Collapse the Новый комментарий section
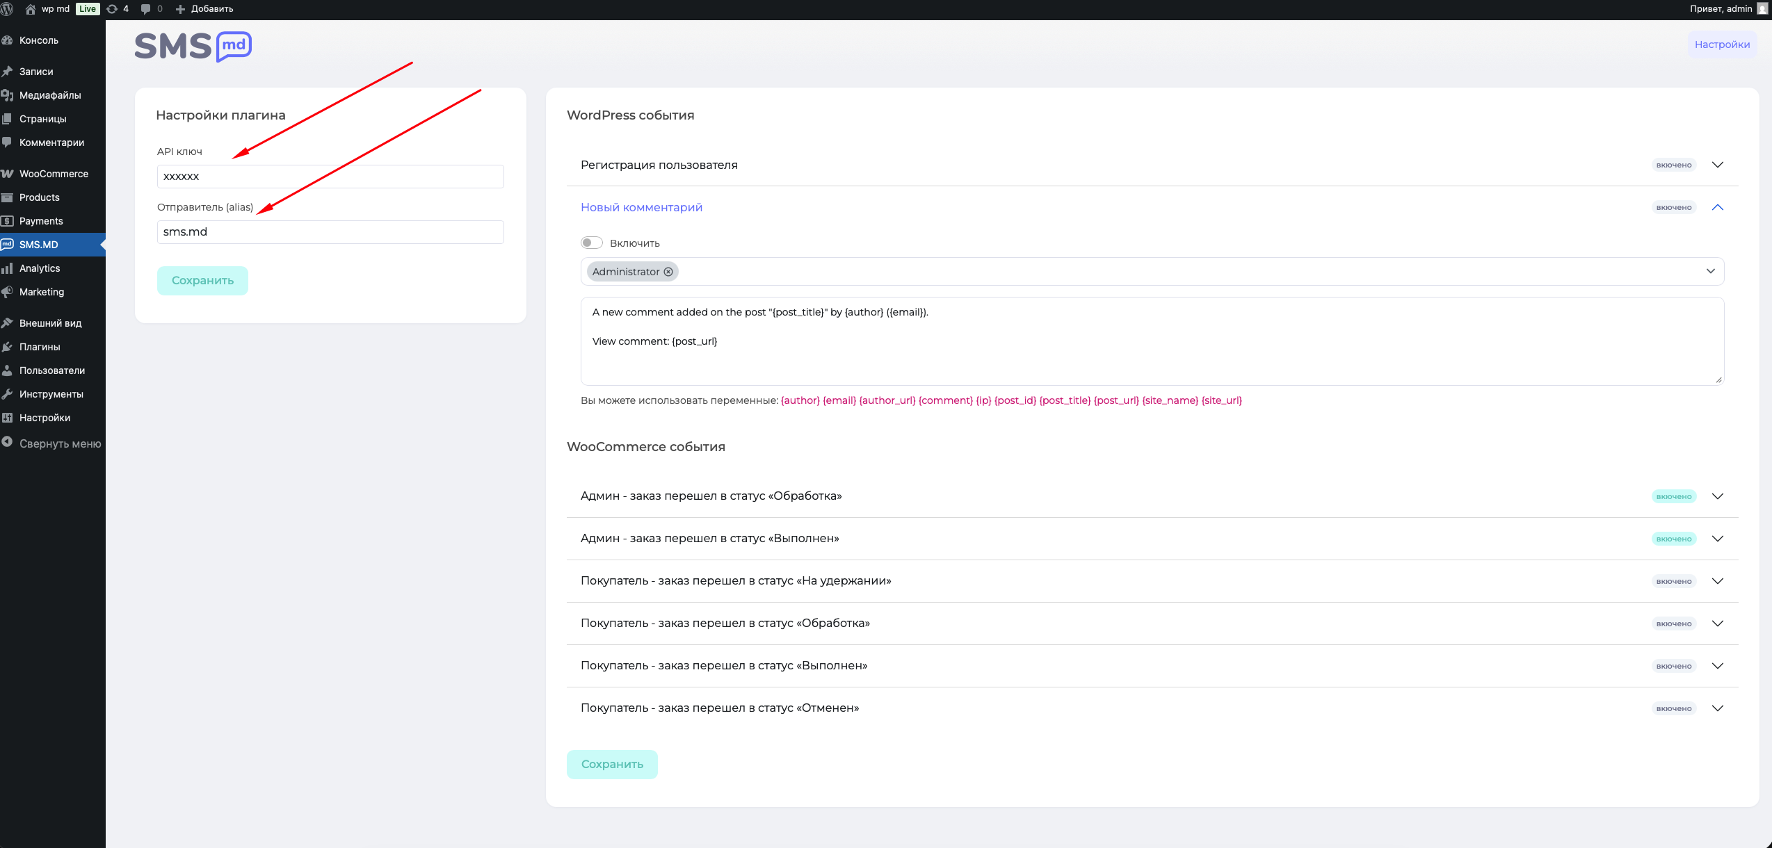Screen dimensions: 1772x848 pyautogui.click(x=1717, y=207)
